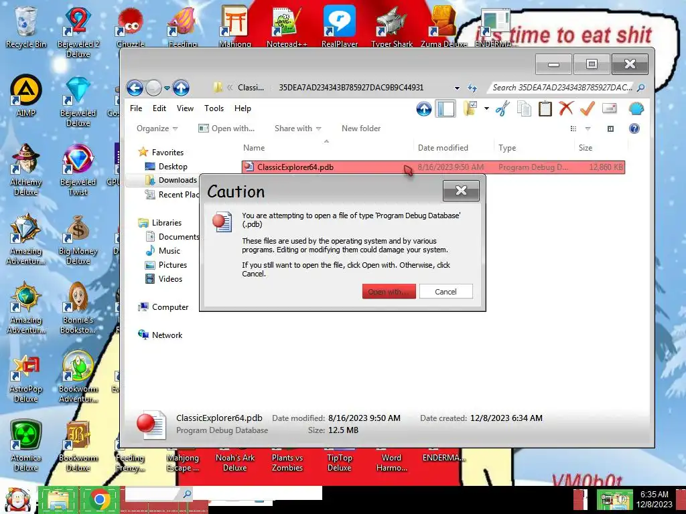Click the red X Delete icon
Image resolution: width=686 pixels, height=514 pixels.
[566, 108]
